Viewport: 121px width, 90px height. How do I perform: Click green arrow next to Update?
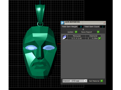76,32
